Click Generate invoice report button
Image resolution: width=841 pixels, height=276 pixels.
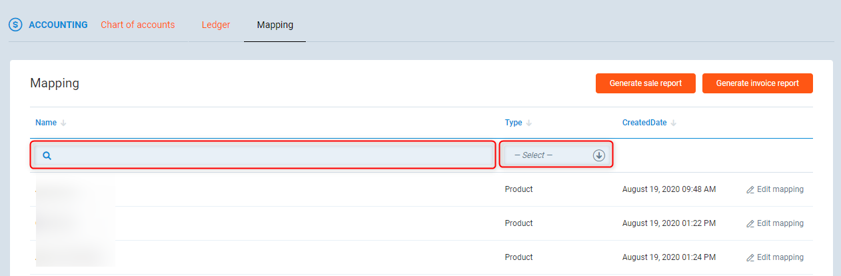pos(757,83)
